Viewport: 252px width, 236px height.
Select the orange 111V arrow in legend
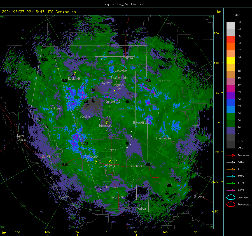tap(231, 169)
